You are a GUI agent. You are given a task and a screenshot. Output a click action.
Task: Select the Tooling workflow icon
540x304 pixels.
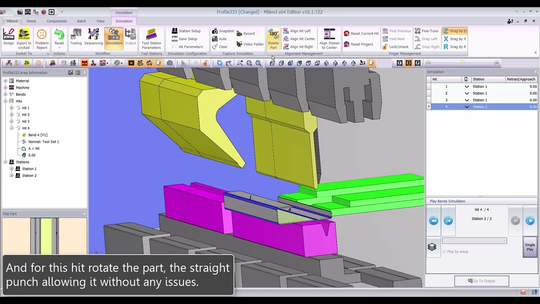tap(76, 37)
